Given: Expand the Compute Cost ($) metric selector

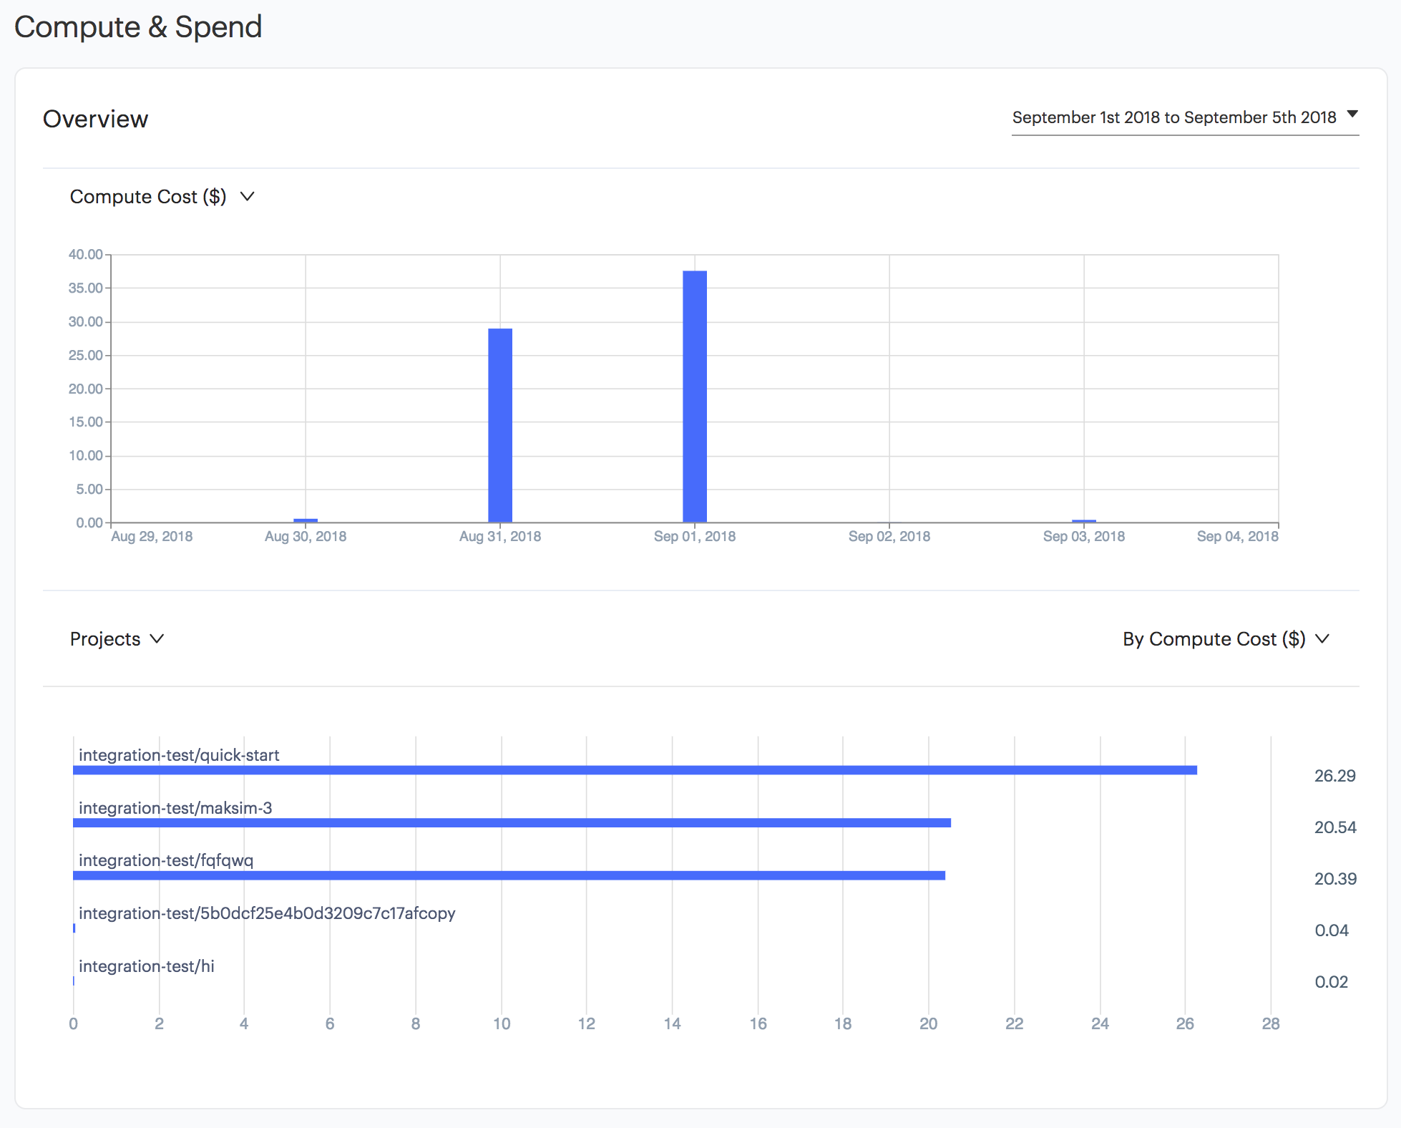Looking at the screenshot, I should pos(162,197).
